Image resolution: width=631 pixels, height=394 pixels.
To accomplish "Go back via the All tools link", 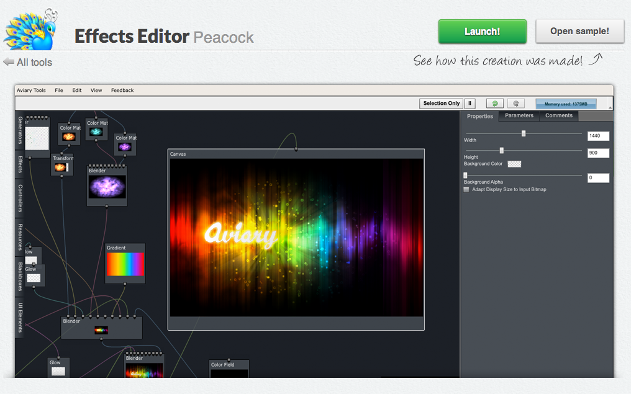I will tap(34, 62).
